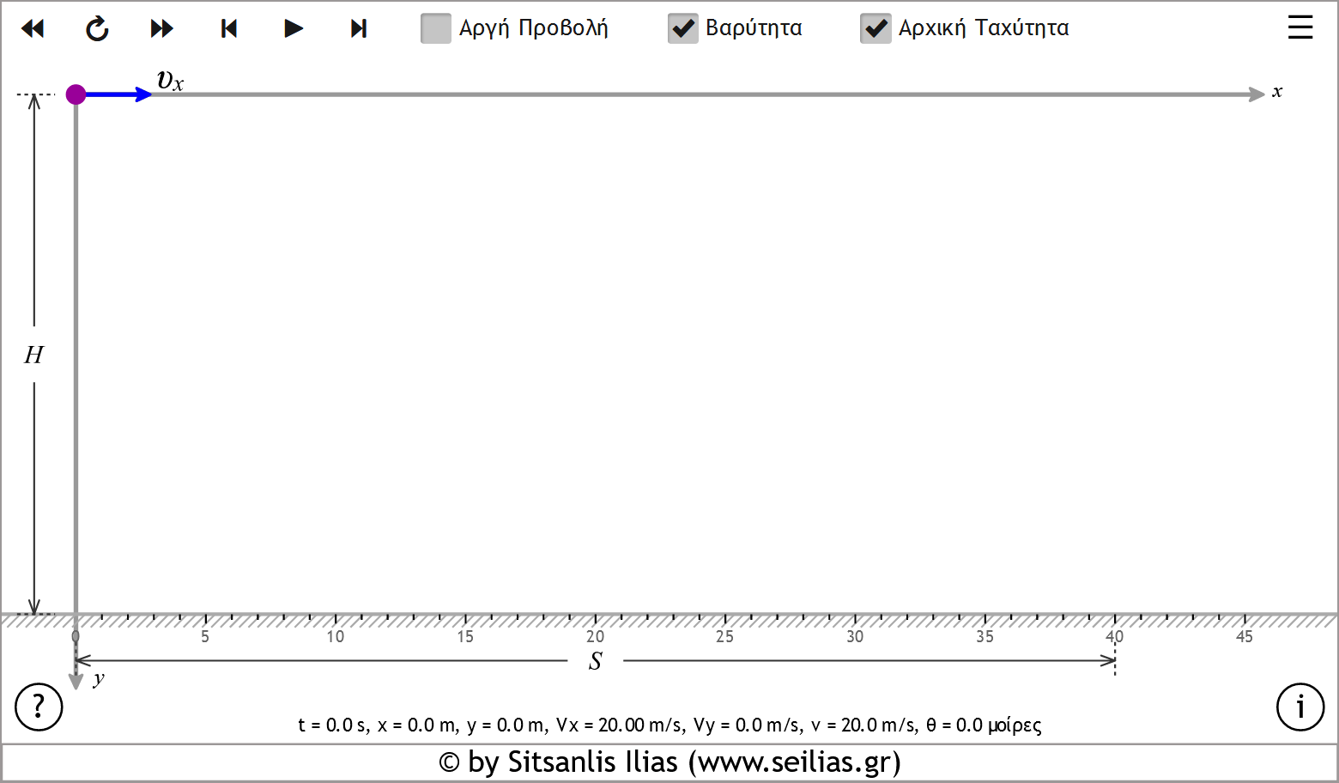Step forward with the skip-next icon
This screenshot has width=1339, height=783.
pyautogui.click(x=359, y=28)
